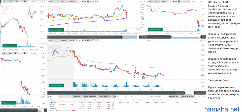
Task: Open settings gear of FIVE 1-minute chart
Action: tap(201, 40)
